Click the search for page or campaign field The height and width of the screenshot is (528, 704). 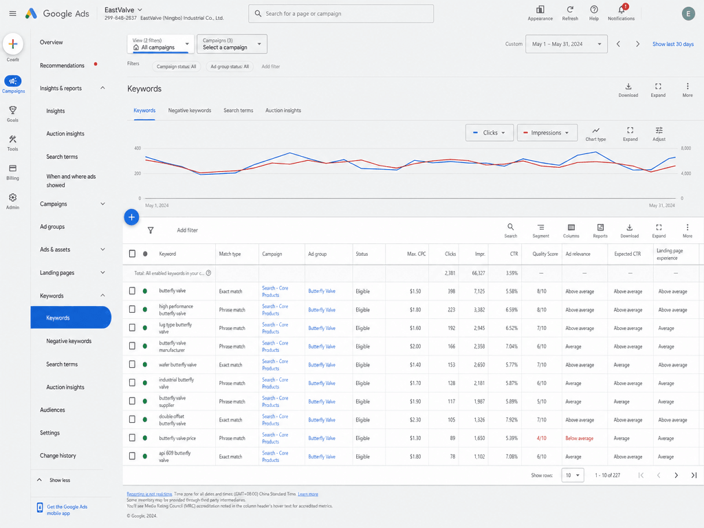tap(341, 14)
